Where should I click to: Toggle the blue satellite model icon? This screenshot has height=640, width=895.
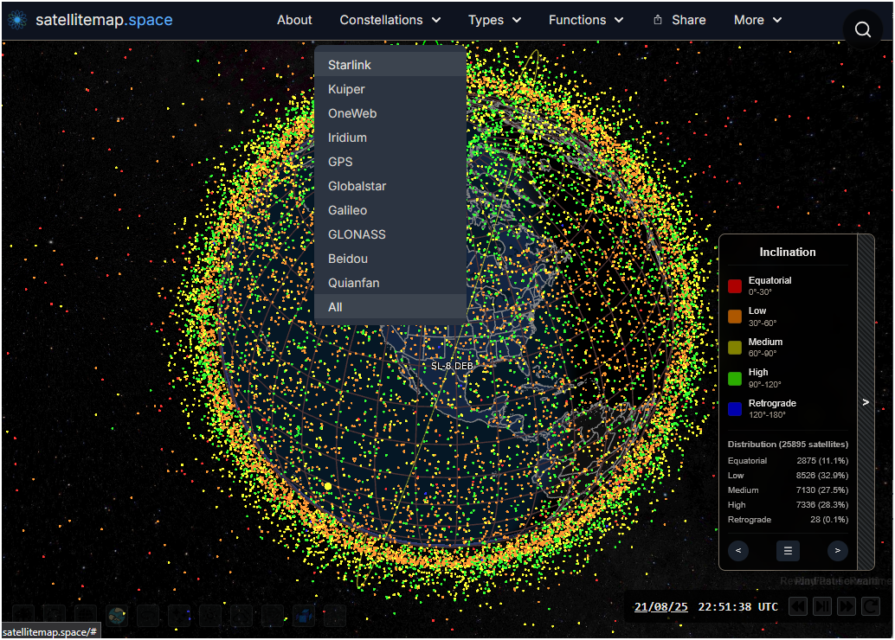coord(304,616)
